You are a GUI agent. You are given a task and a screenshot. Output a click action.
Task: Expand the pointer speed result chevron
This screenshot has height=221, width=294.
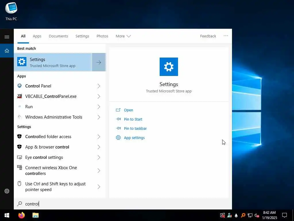[99, 186]
